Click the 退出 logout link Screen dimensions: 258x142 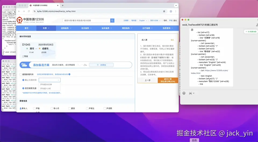point(175,21)
